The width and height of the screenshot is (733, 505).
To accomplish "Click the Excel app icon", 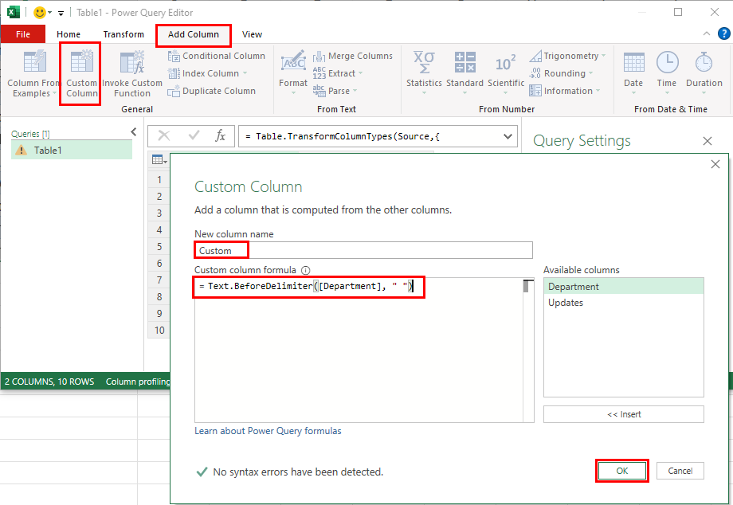I will point(13,13).
